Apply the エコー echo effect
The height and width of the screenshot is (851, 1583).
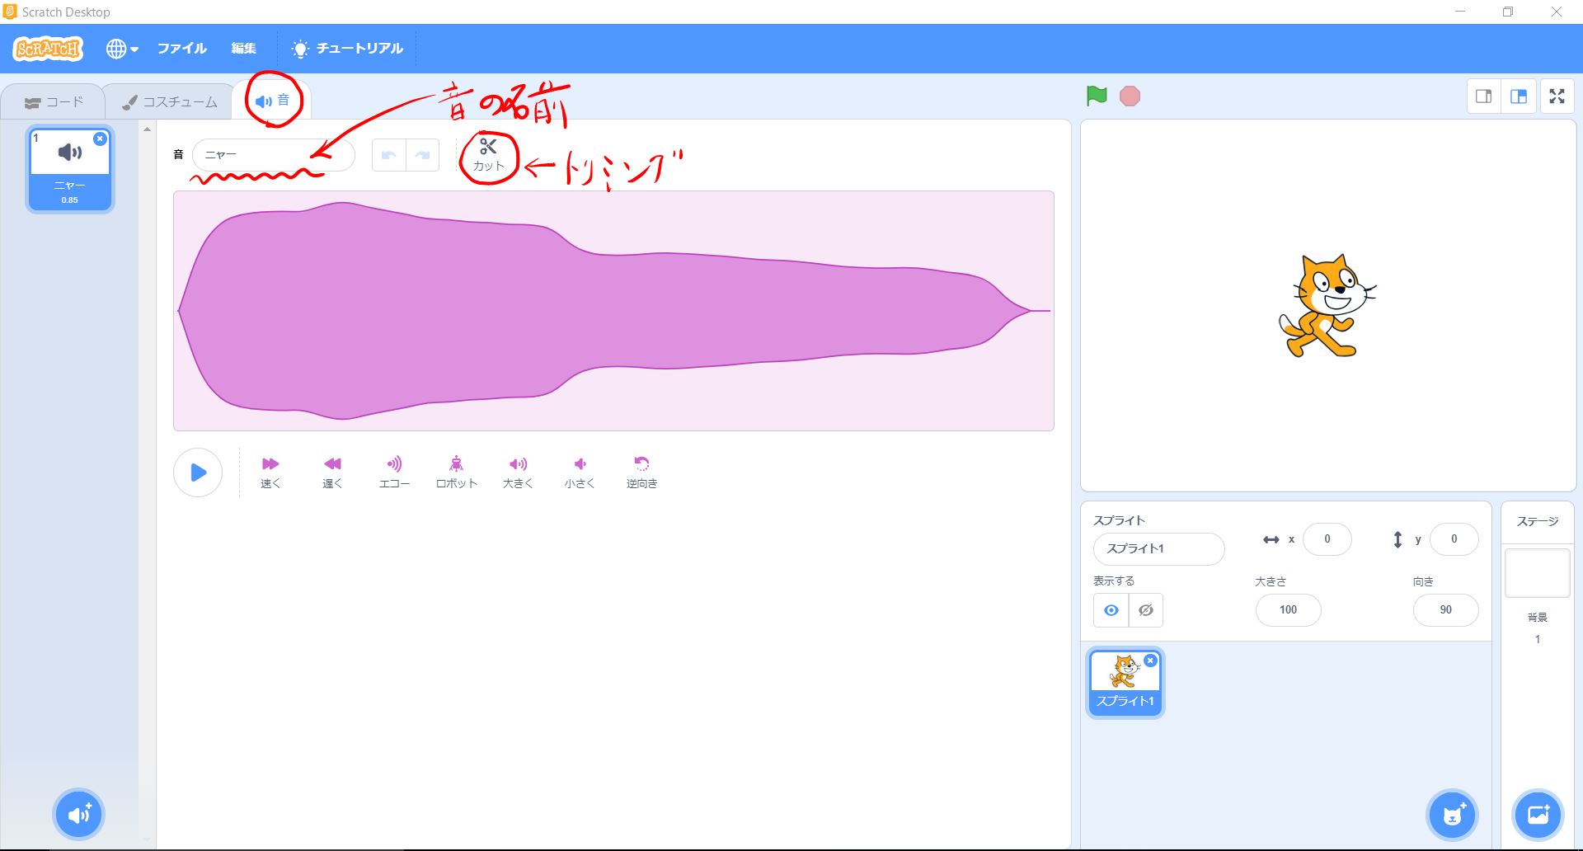coord(394,473)
